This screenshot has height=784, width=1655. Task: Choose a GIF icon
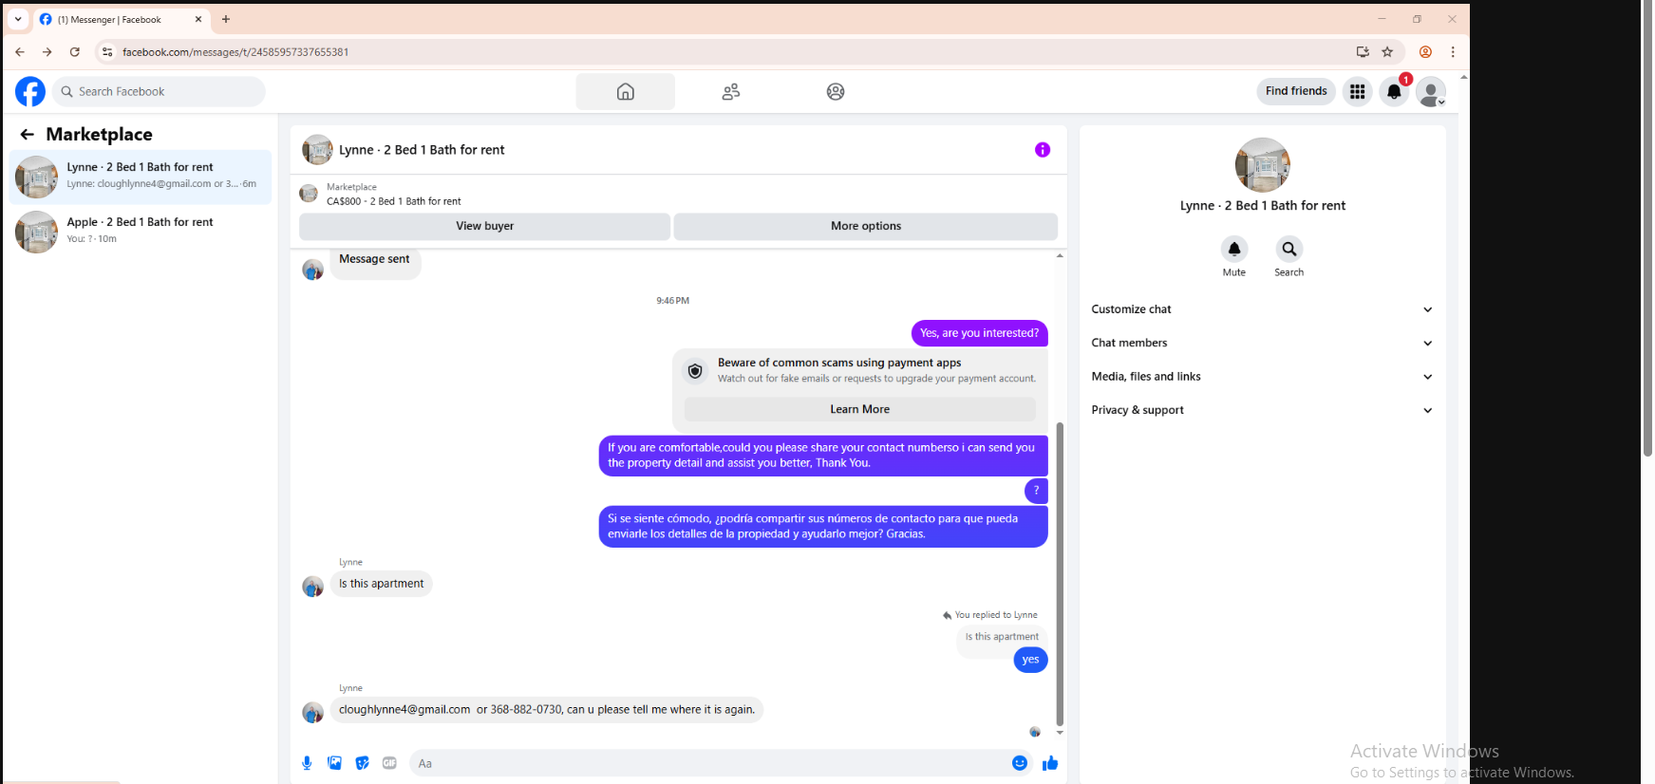pos(389,763)
